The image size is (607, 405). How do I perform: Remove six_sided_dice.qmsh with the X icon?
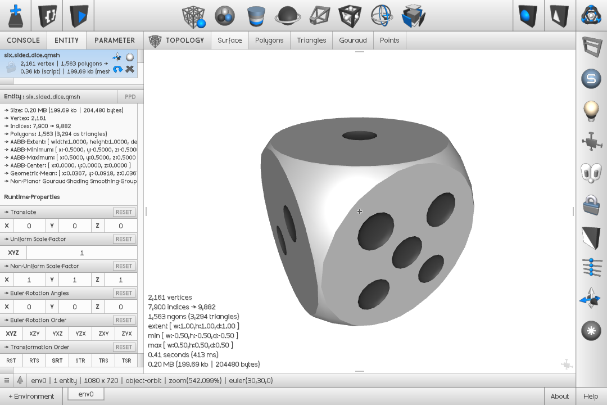[x=130, y=69]
